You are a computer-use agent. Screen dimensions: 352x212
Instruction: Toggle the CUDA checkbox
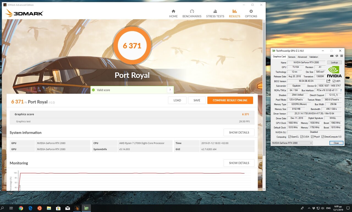click(x=302, y=137)
